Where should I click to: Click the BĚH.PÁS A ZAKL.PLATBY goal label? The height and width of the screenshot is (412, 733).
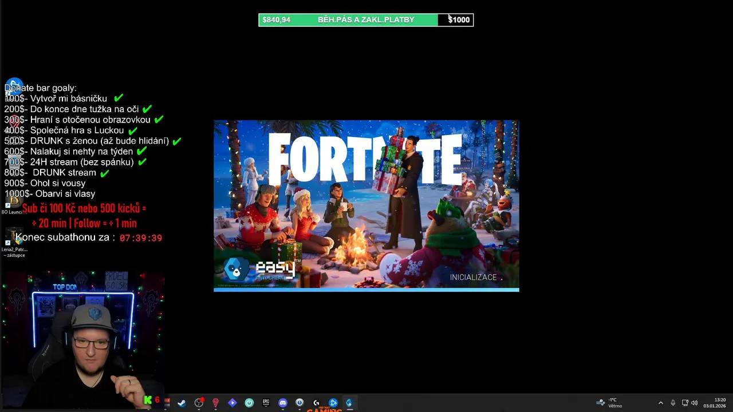click(366, 19)
